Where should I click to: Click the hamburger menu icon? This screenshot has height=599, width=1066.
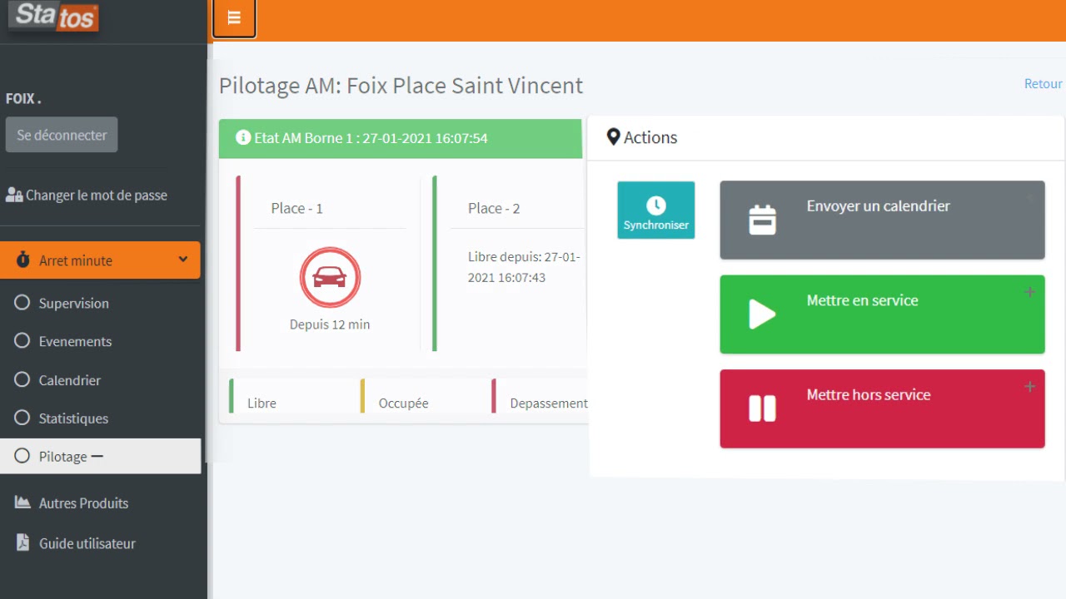[x=234, y=18]
